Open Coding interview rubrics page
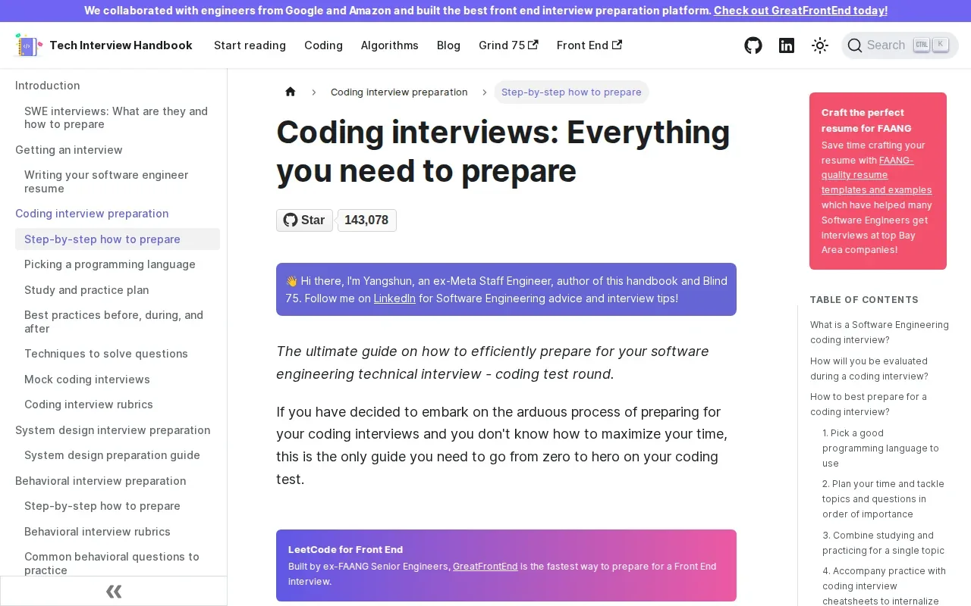Image resolution: width=971 pixels, height=606 pixels. coord(118,405)
